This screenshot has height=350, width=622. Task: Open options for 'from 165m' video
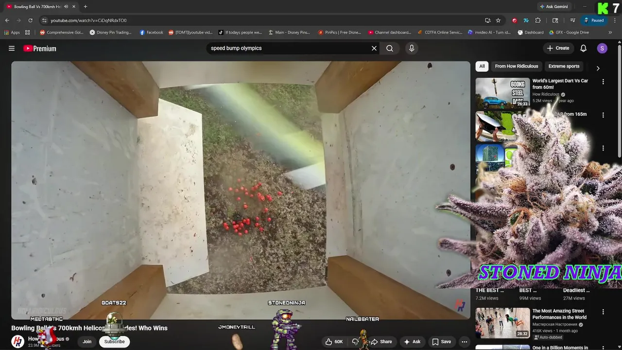tap(603, 115)
